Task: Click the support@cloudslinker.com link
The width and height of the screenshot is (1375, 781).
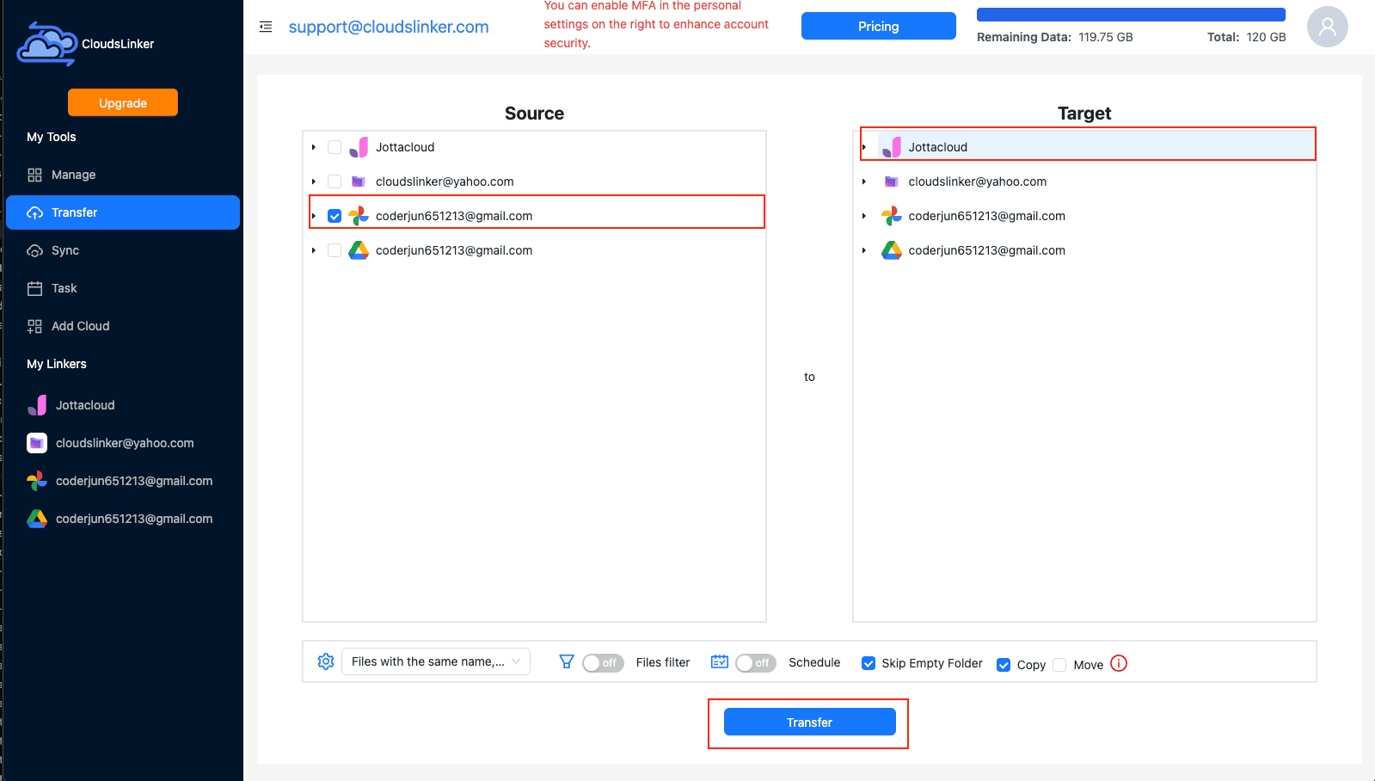Action: (x=389, y=27)
